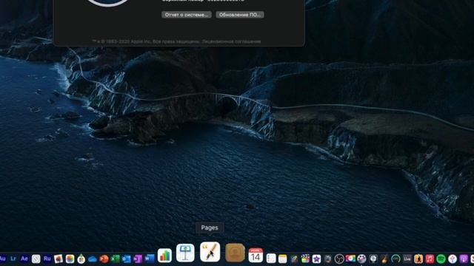The image size is (474, 266).
Task: Launch Adobe Lightroom (Lr) in the dock
Action: coord(13,259)
